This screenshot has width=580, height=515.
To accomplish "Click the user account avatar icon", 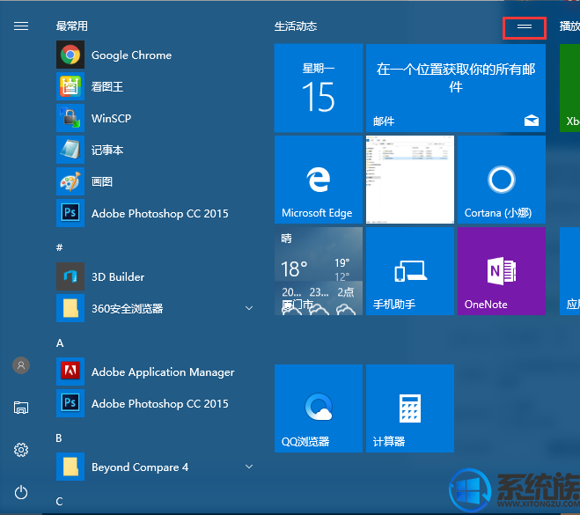I will coord(21,365).
